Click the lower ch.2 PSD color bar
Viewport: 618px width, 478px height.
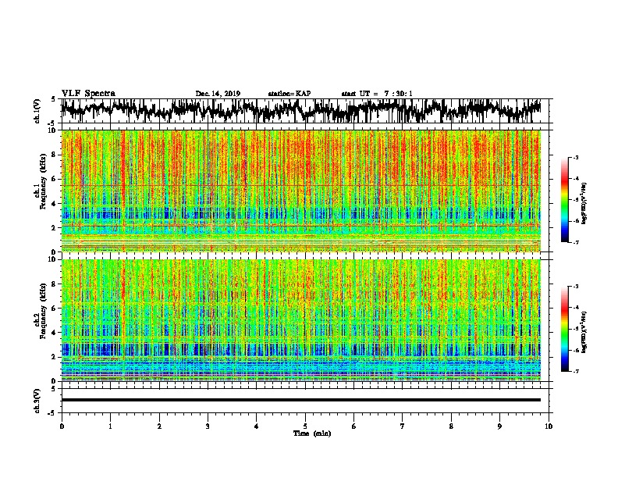click(564, 329)
